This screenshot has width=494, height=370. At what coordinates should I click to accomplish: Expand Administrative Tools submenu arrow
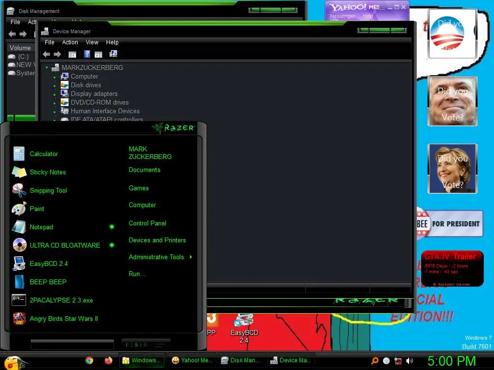pos(191,257)
